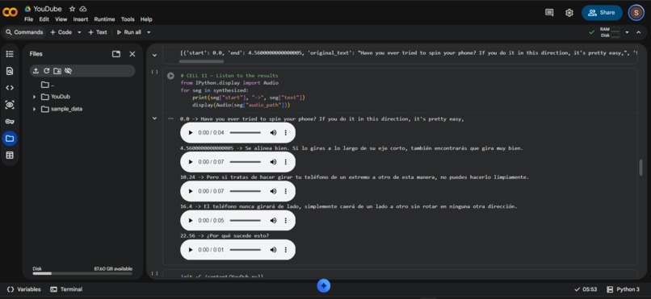The image size is (651, 299).
Task: Run CELL 11 with the play button
Action: coord(170,76)
